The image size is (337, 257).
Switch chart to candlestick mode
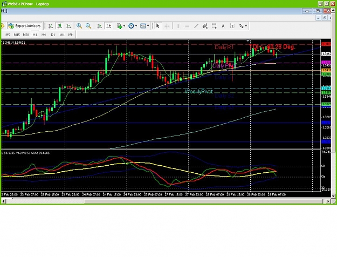tap(59, 26)
